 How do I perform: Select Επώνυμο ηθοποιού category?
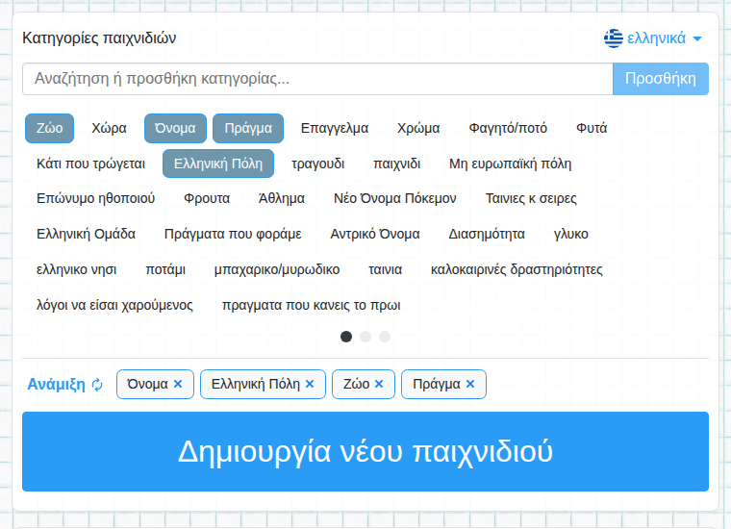[95, 198]
